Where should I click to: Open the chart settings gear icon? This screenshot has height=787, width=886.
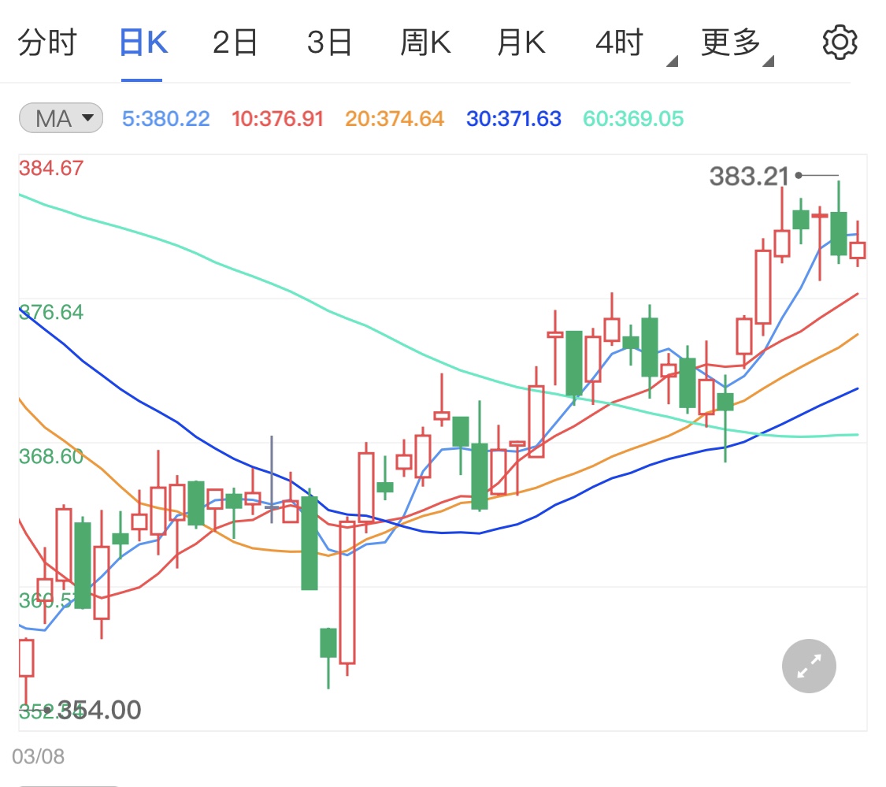coord(839,43)
